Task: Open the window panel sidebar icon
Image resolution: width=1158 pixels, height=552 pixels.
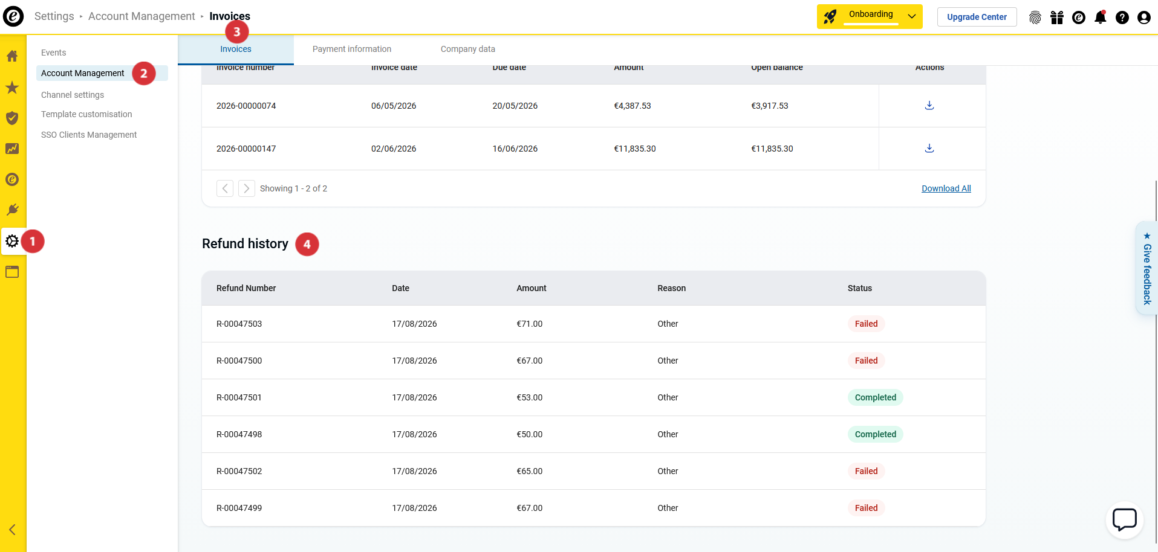Action: pos(12,272)
